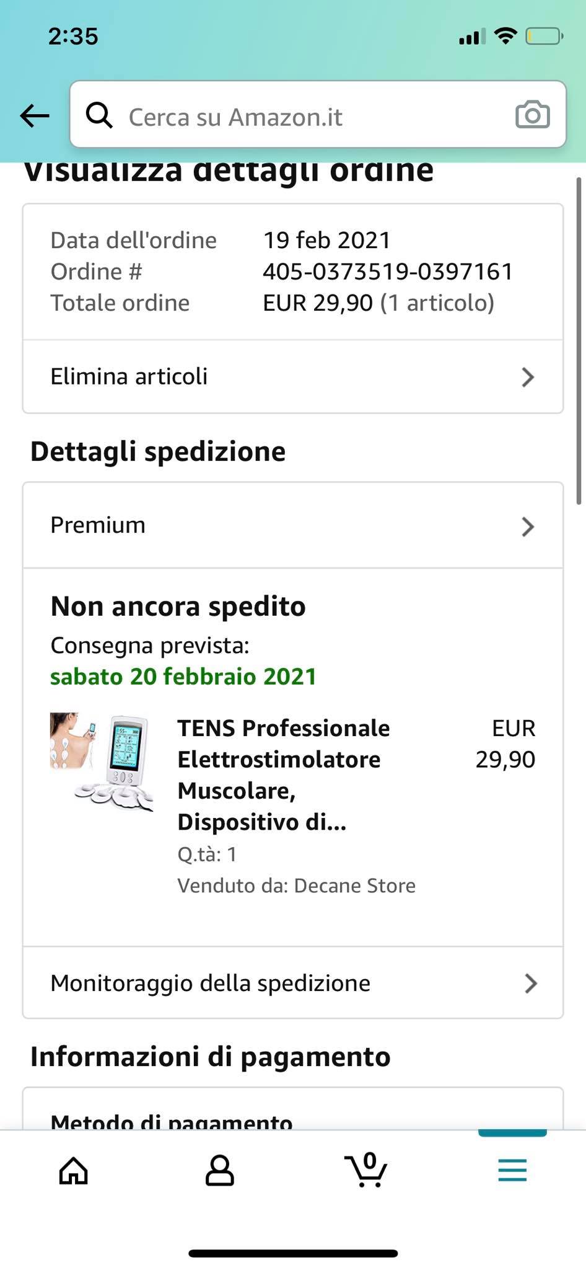Tap the Wi-Fi status icon

point(506,37)
